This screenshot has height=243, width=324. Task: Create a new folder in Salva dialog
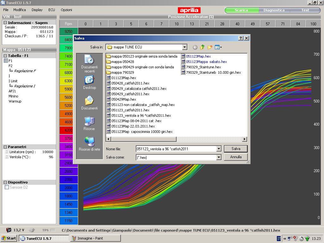tap(210, 47)
